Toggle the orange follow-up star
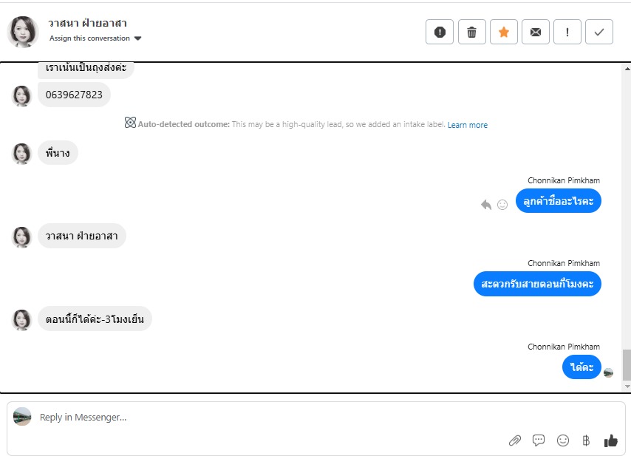The width and height of the screenshot is (631, 456). (x=504, y=32)
